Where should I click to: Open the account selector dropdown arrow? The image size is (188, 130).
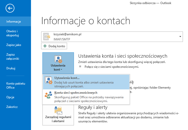click(180, 37)
